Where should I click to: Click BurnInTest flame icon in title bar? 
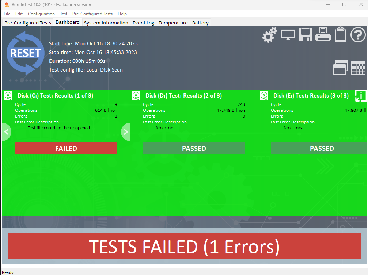click(x=7, y=4)
